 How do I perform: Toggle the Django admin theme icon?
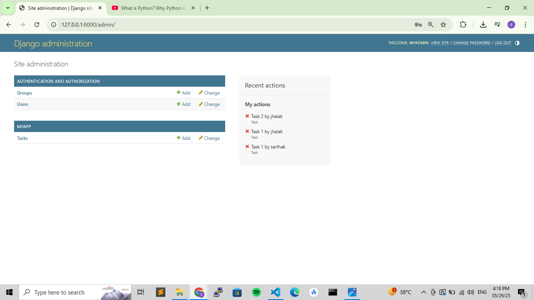tap(517, 43)
